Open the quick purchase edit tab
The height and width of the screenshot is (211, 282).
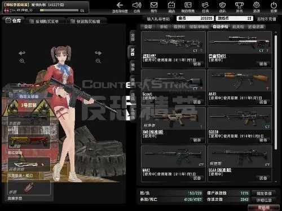(86, 21)
